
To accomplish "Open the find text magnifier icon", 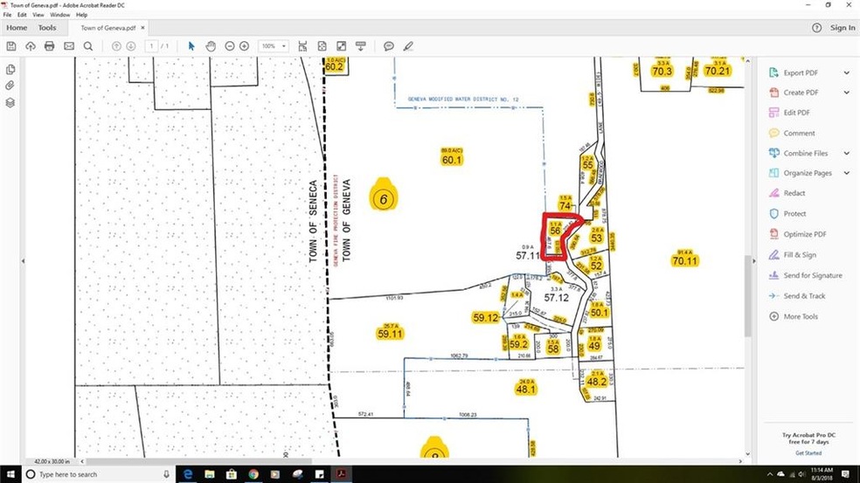I will click(87, 46).
